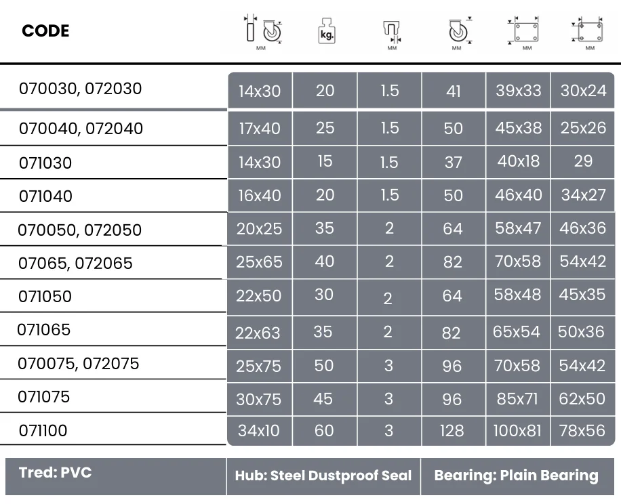Image resolution: width=621 pixels, height=504 pixels.
Task: Click the CODE column header
Action: (x=45, y=31)
